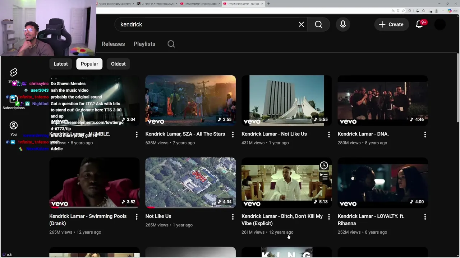Click the 265M views • 12 years ago text
This screenshot has height=258, width=460.
75,232
